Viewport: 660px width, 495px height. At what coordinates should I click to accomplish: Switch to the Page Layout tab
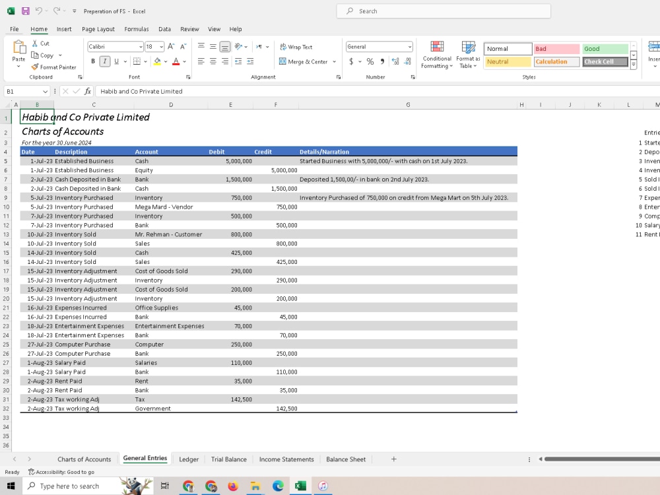98,29
